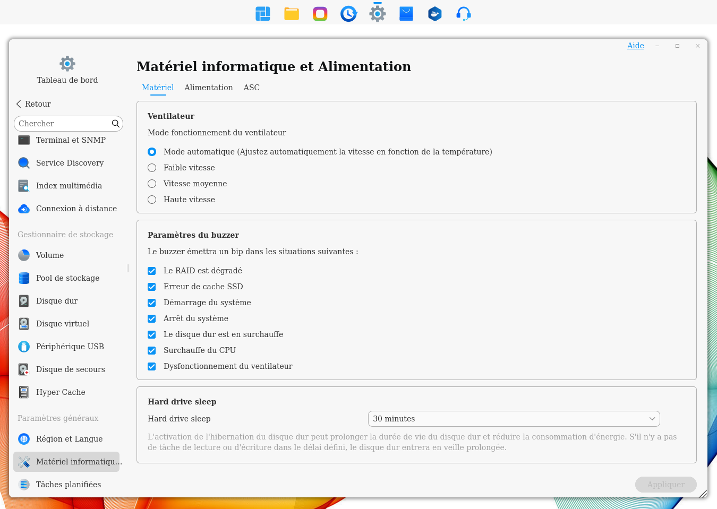Expand the Hard drive sleep dropdown
Screen dimensions: 717x509
click(513, 419)
